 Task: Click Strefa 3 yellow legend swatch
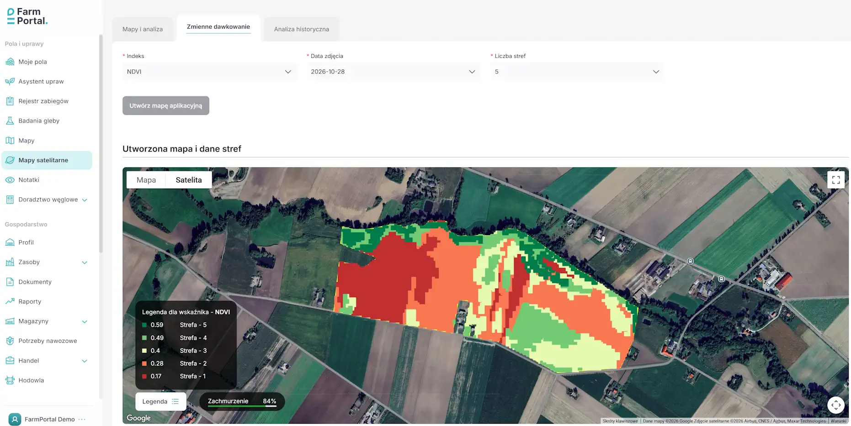pyautogui.click(x=144, y=351)
